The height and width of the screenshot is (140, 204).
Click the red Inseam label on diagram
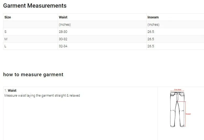(x=188, y=114)
